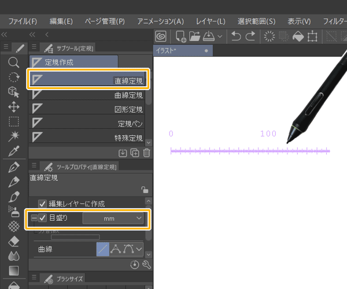The height and width of the screenshot is (289, 347).
Task: Click the Clear dotted-circle toolbar icon
Action: [270, 36]
